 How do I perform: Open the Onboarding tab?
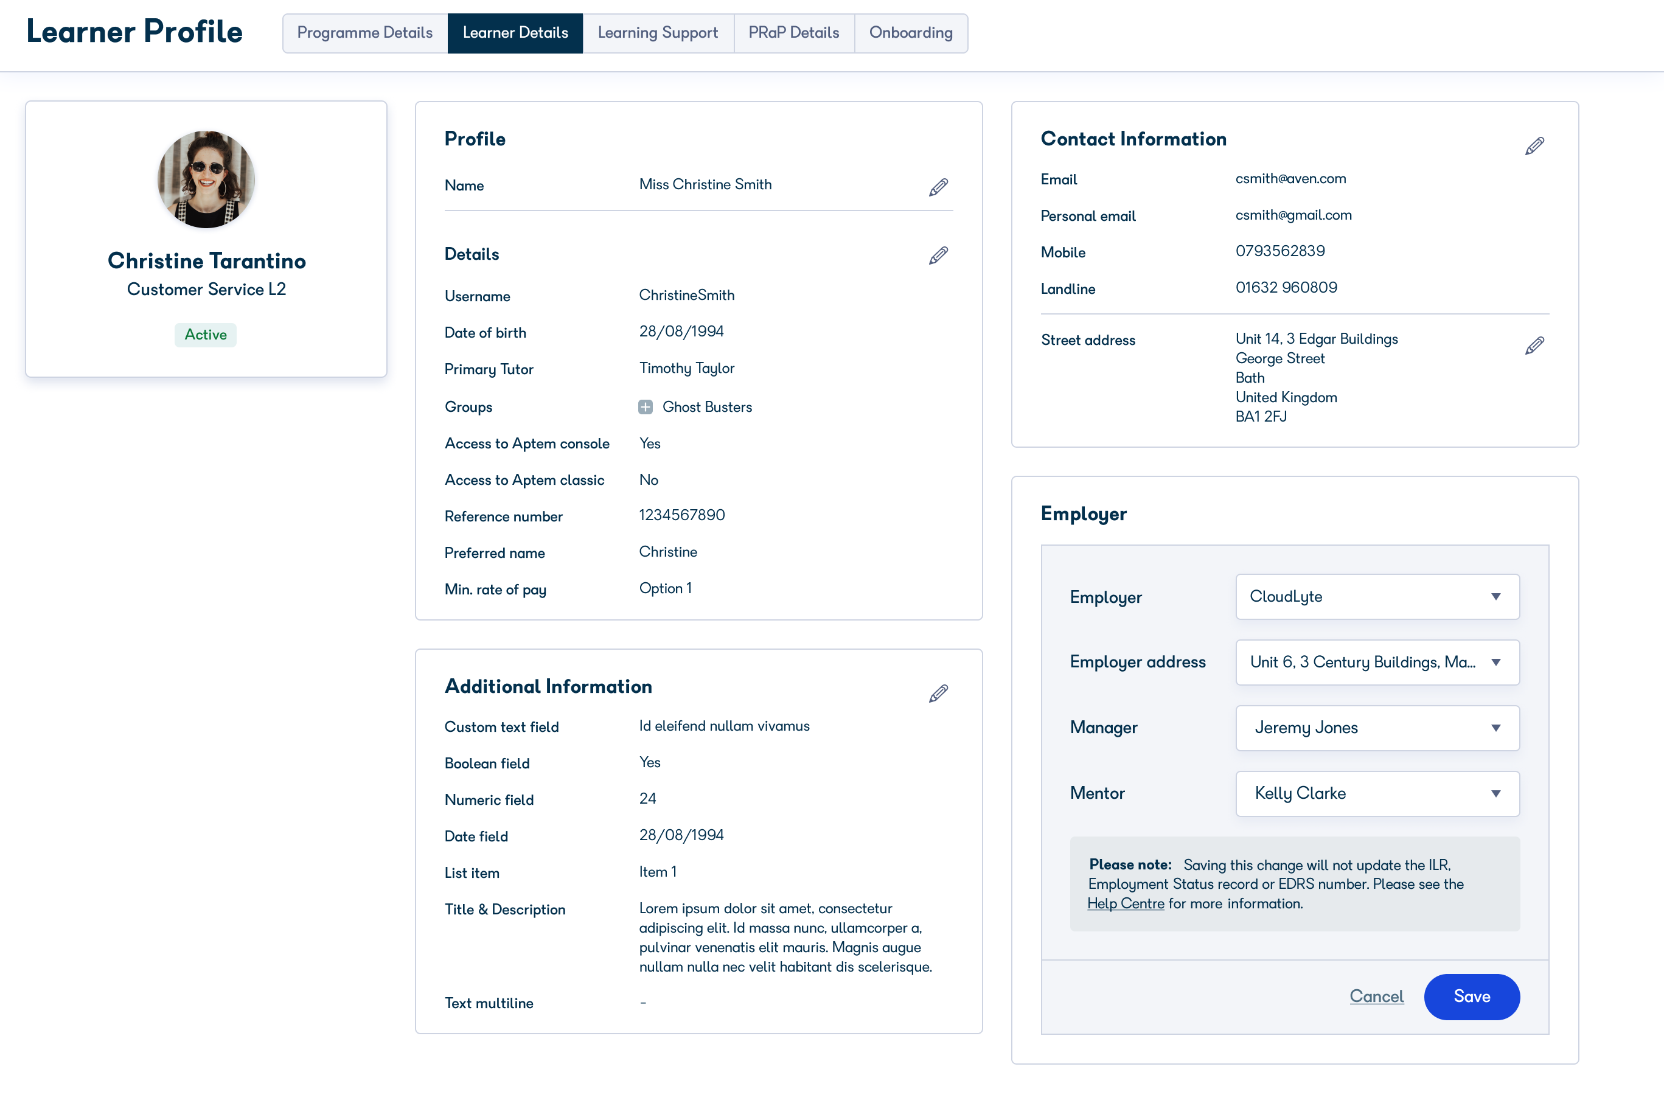click(911, 33)
